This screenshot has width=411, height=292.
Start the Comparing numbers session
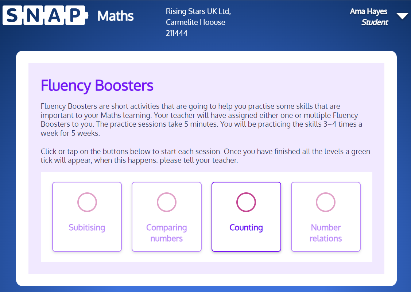166,217
